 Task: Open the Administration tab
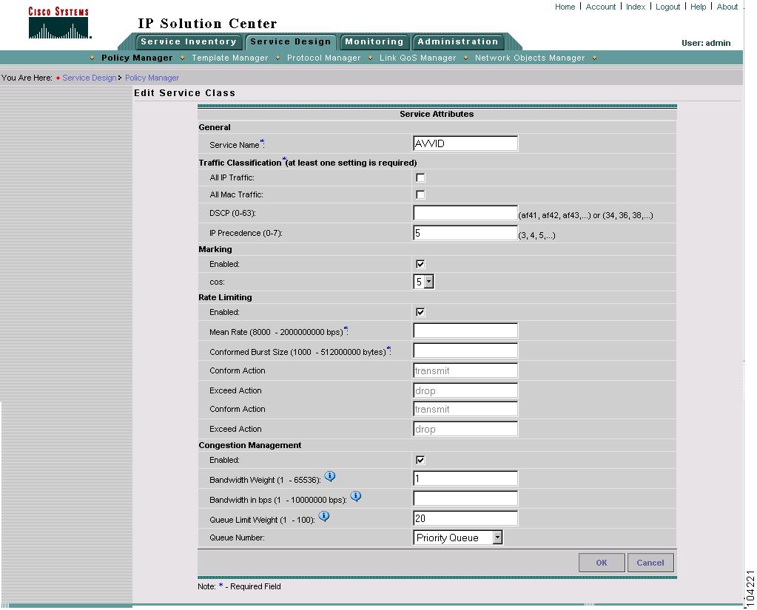[x=457, y=41]
